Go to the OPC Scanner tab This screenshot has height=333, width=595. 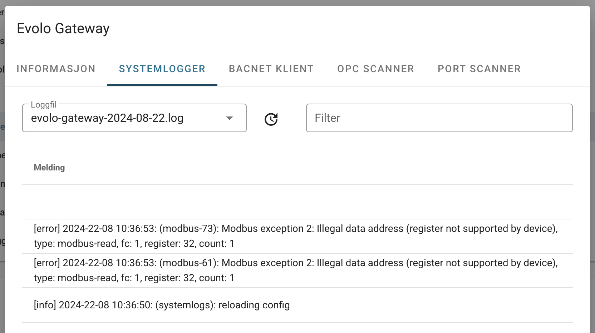(x=376, y=69)
